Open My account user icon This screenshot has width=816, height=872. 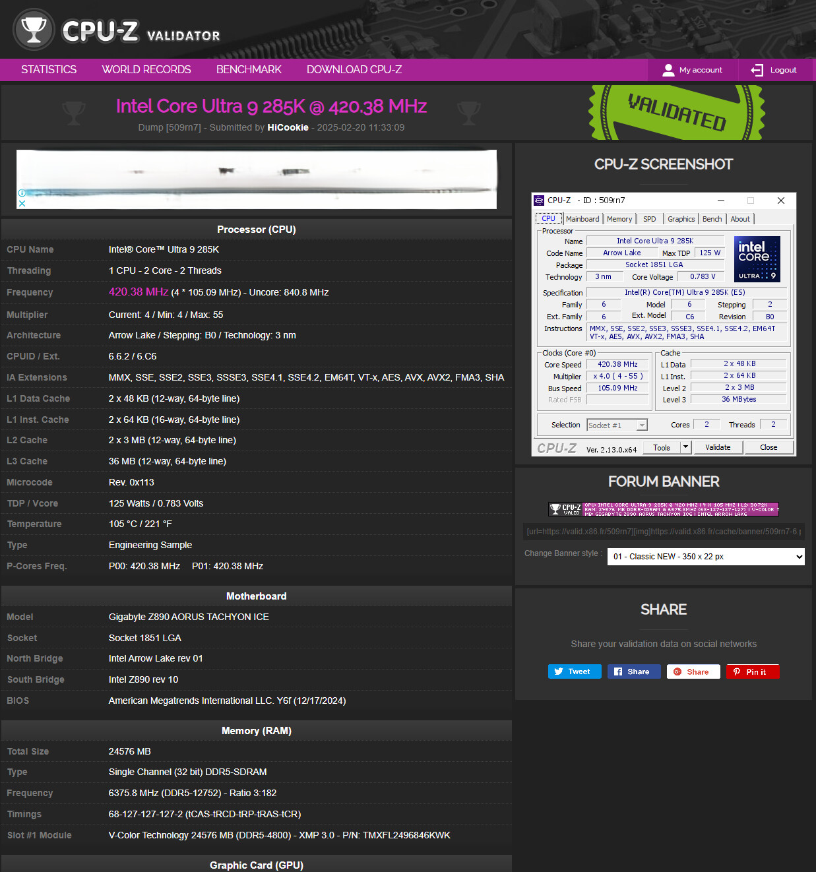(668, 70)
